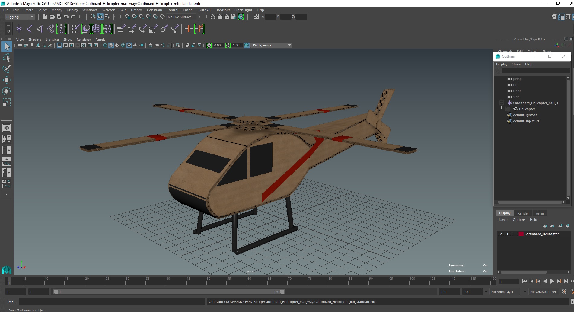Click the Undo arrow icon
Viewport: 574px width, 312px height.
[x=66, y=17]
